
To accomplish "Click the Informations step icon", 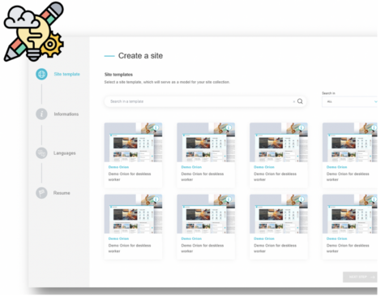I will (41, 114).
